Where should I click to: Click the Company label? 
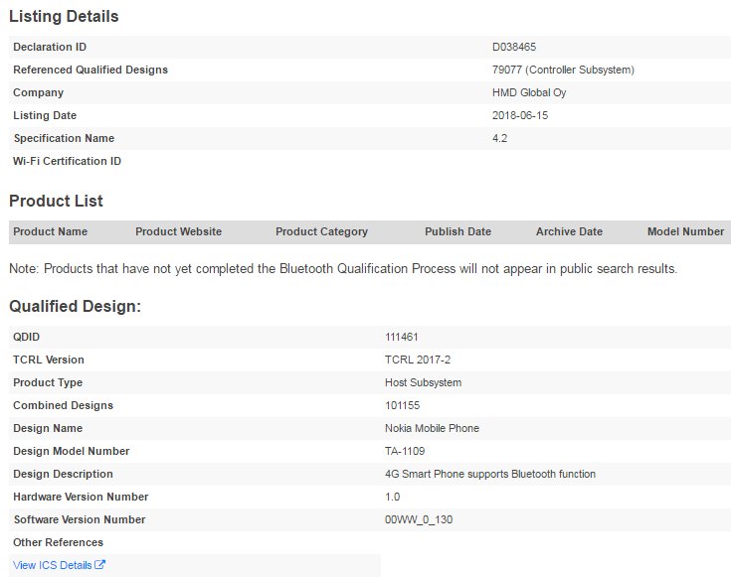pos(38,92)
